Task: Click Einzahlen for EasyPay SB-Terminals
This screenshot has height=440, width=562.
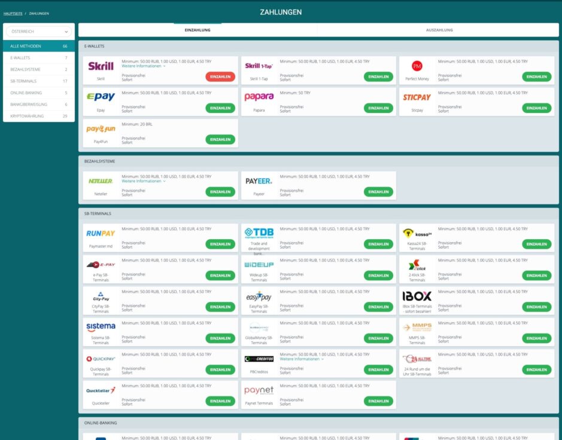Action: (x=378, y=307)
